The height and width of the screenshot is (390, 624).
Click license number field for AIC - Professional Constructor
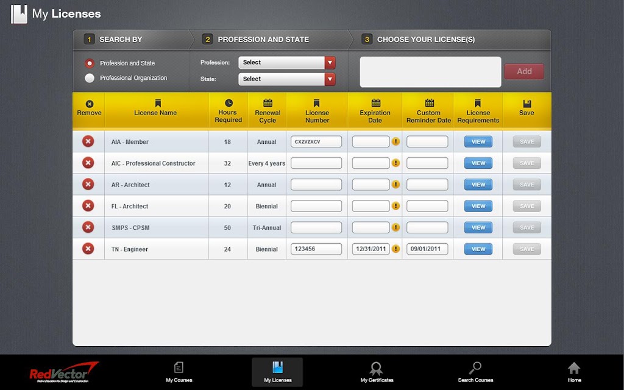coord(316,163)
